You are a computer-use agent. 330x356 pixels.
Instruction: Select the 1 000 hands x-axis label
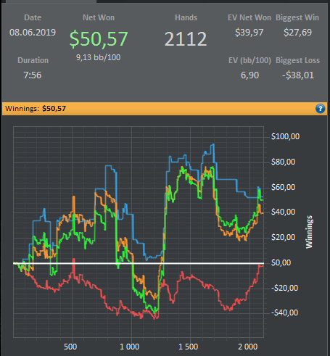130,347
